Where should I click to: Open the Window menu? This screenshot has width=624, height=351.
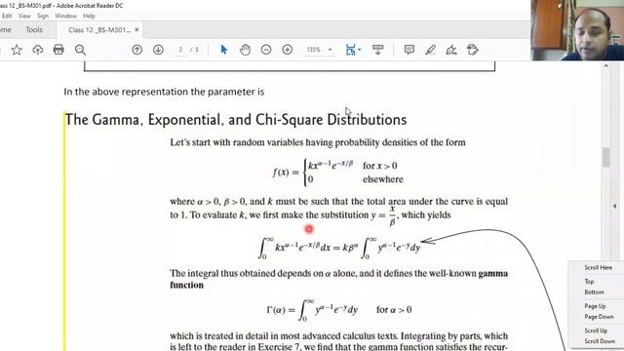coord(65,16)
